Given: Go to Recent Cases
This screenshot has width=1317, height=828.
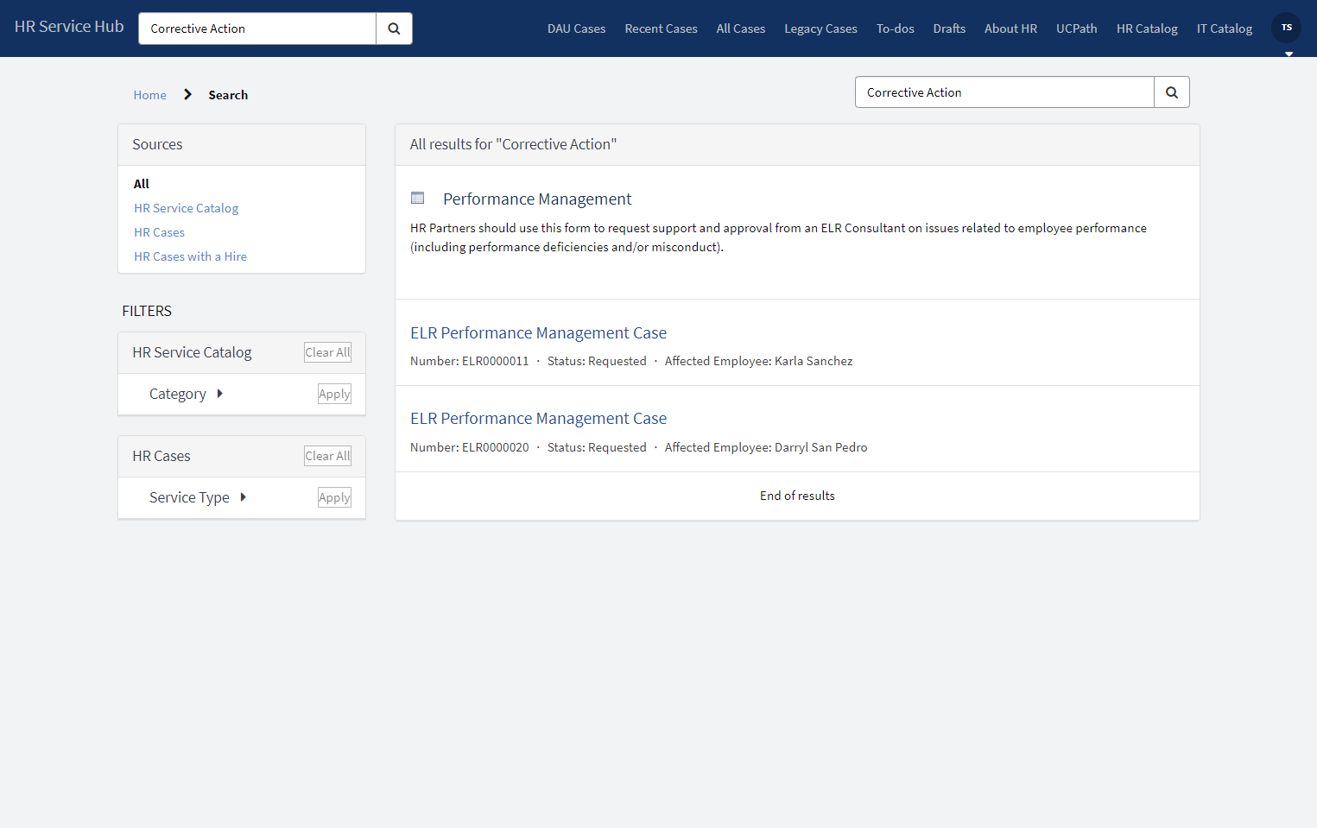Looking at the screenshot, I should (662, 28).
